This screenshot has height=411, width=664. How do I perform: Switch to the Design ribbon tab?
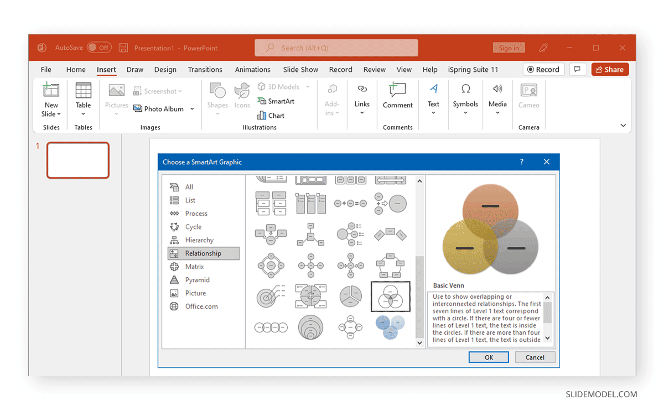click(x=165, y=69)
